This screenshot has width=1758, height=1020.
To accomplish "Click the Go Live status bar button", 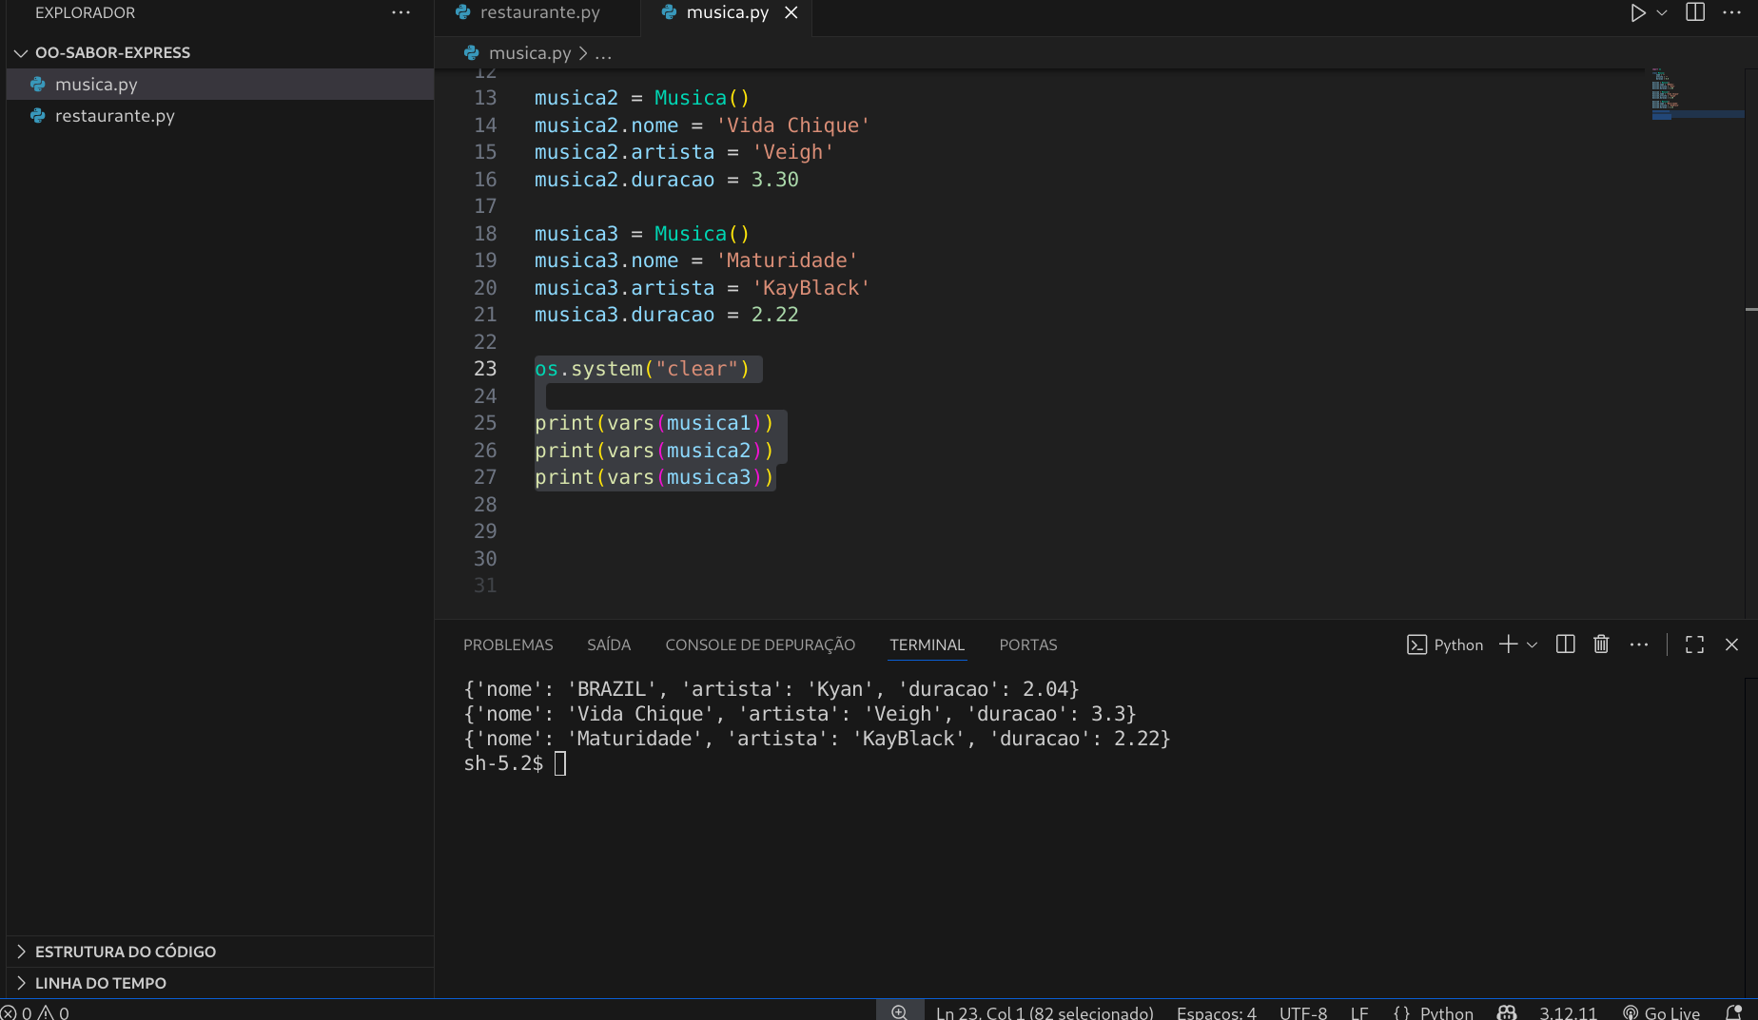I will point(1662,1012).
